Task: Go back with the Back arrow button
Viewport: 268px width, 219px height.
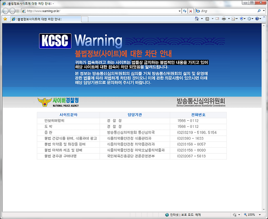Action: click(6, 11)
